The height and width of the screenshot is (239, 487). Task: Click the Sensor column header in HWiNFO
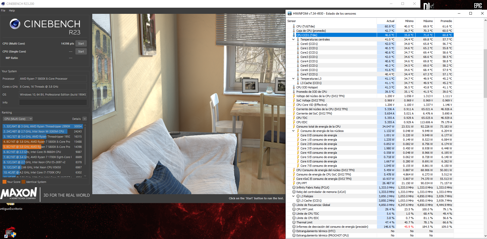pos(292,21)
